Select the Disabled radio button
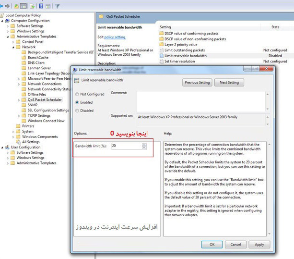This screenshot has width=294, height=259. (x=77, y=111)
